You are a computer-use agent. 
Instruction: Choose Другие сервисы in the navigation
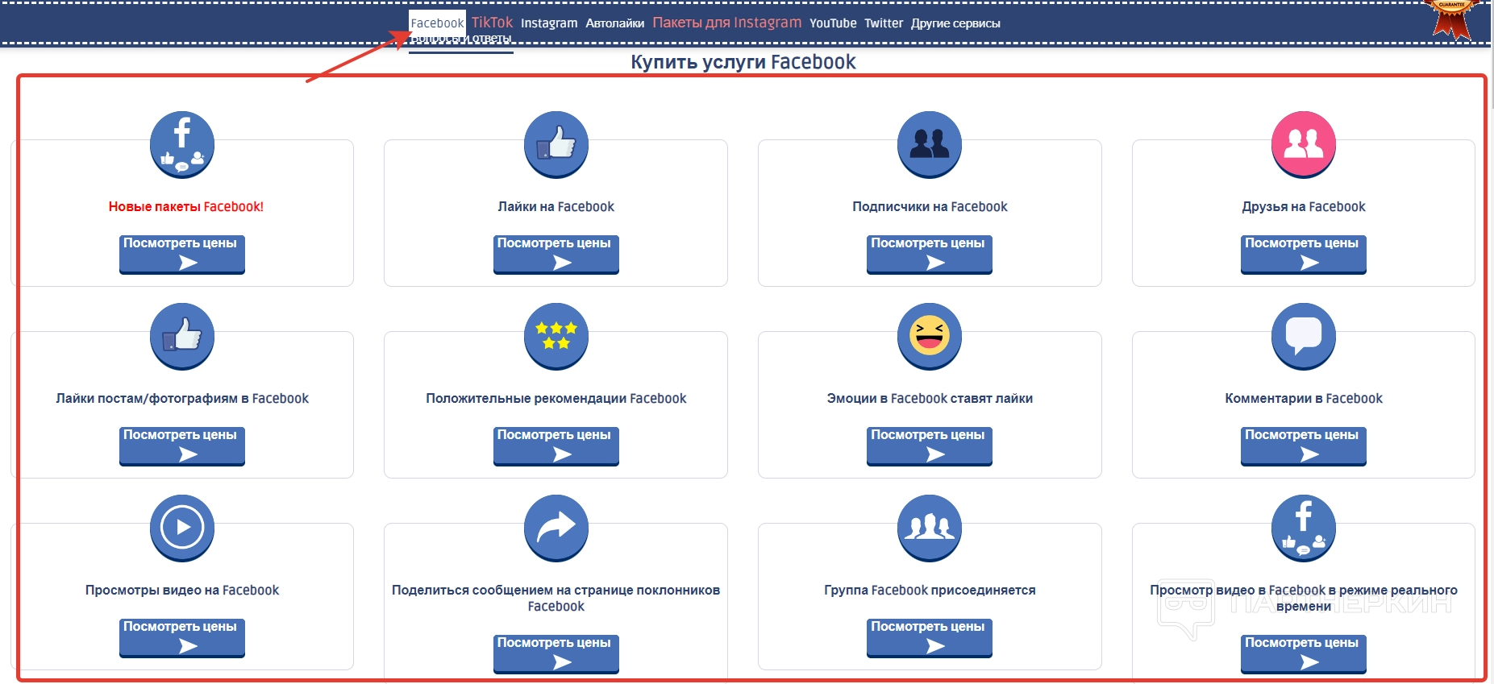tap(955, 23)
